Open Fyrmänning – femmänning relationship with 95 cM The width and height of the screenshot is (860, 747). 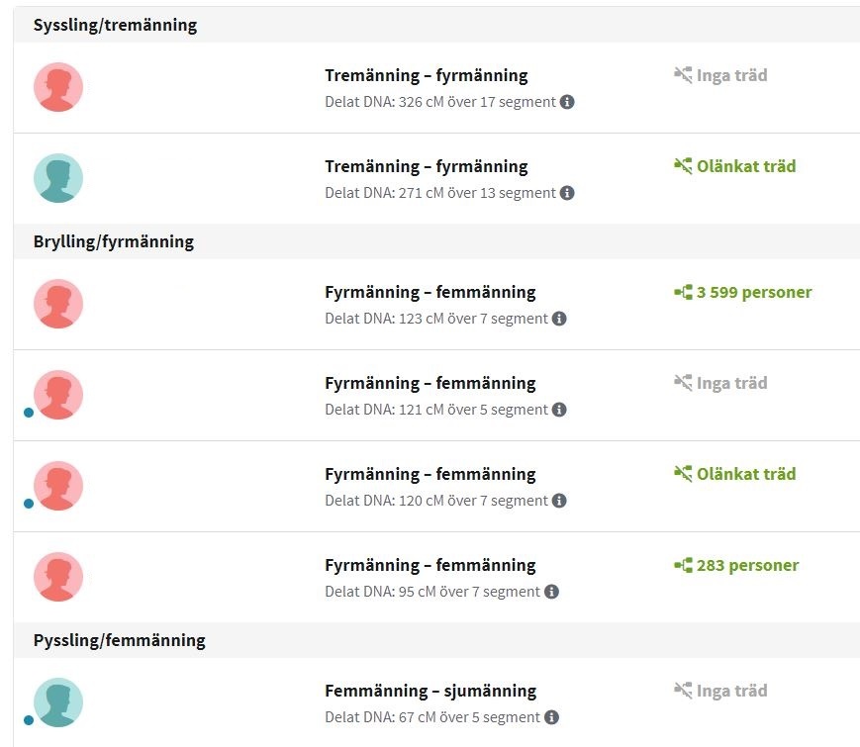430,565
